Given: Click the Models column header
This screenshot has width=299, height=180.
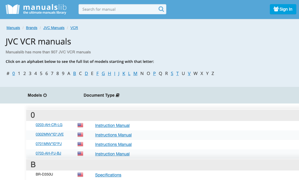Looking at the screenshot, I should (37, 95).
